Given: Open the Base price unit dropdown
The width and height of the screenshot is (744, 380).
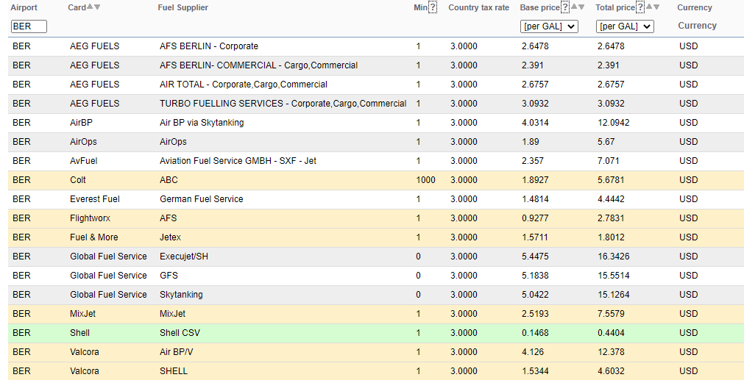Looking at the screenshot, I should point(549,26).
